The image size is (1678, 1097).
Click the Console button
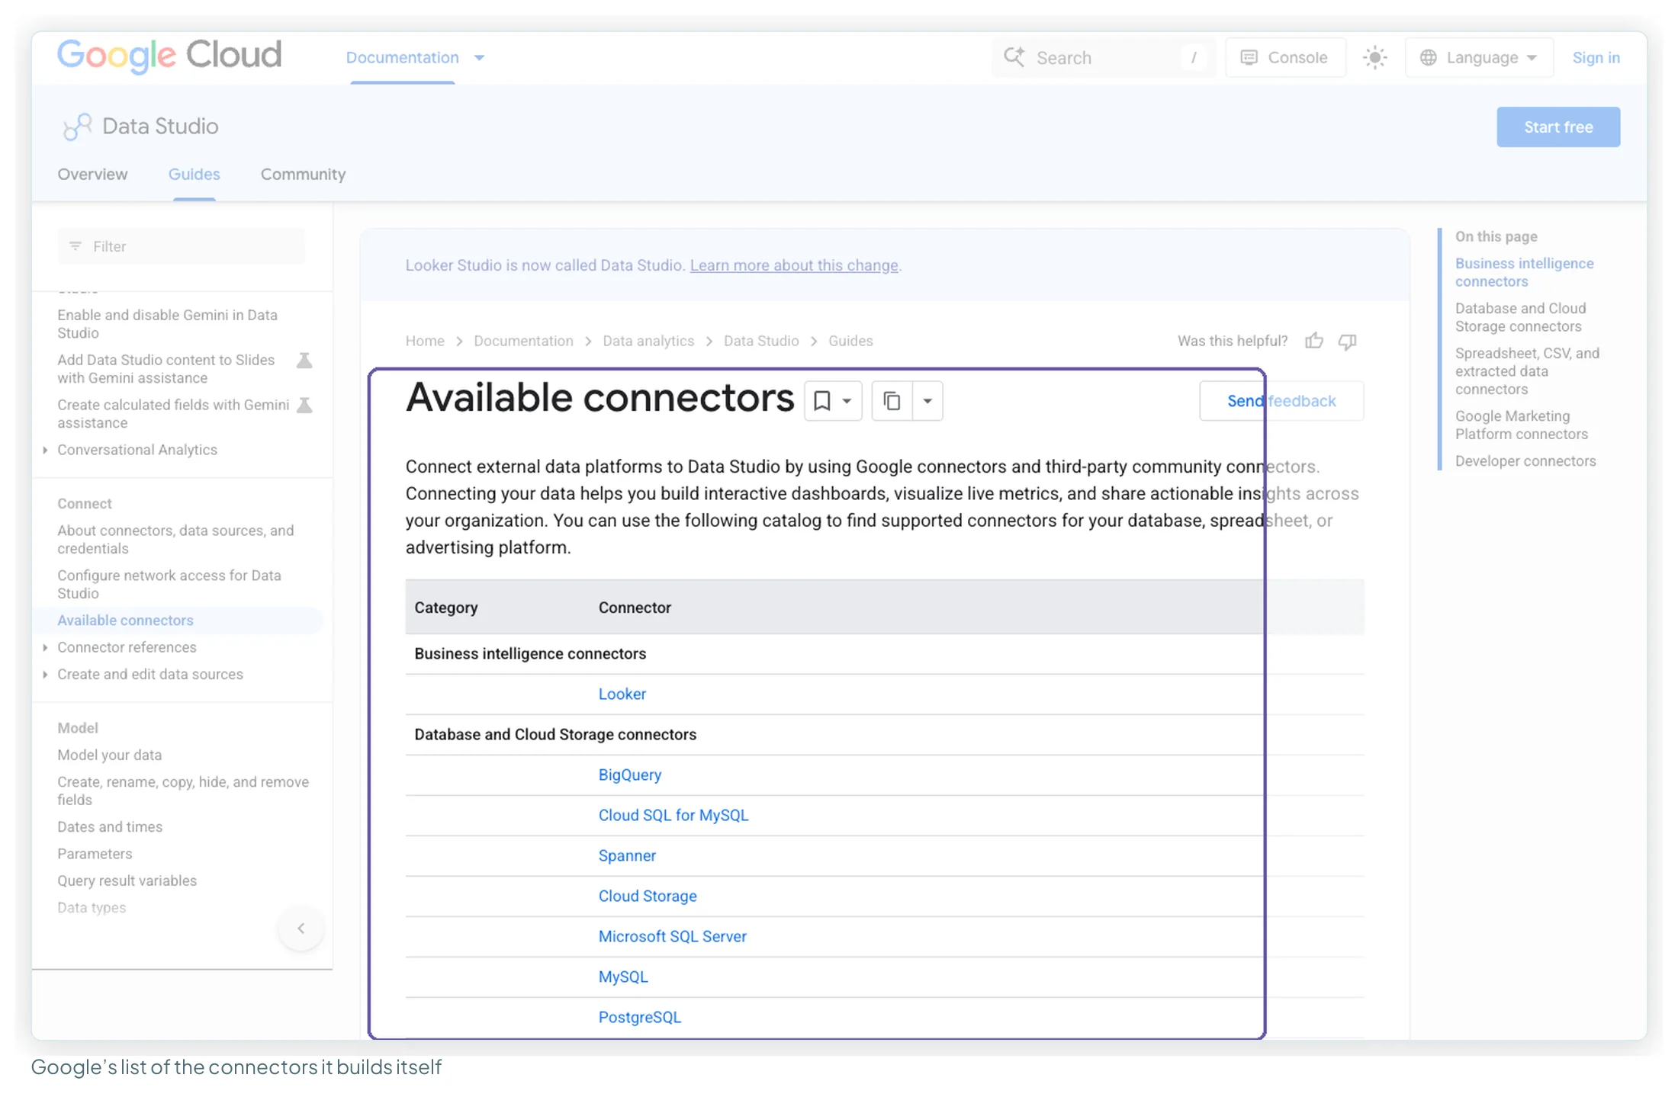(x=1284, y=58)
